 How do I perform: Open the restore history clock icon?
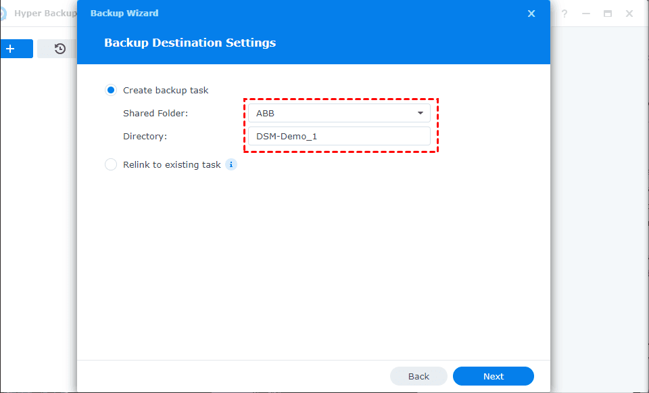click(x=60, y=49)
